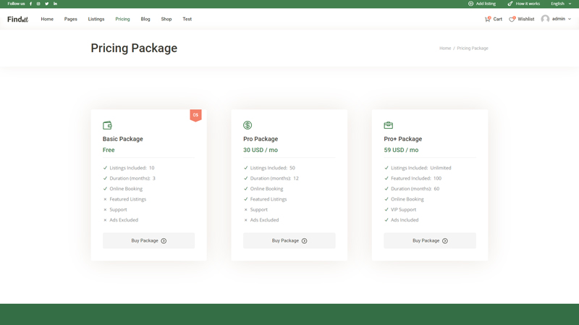
Task: Click the Pro Package dollar icon
Action: [x=248, y=125]
